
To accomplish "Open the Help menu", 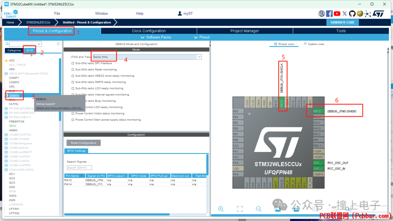I will [x=140, y=13].
